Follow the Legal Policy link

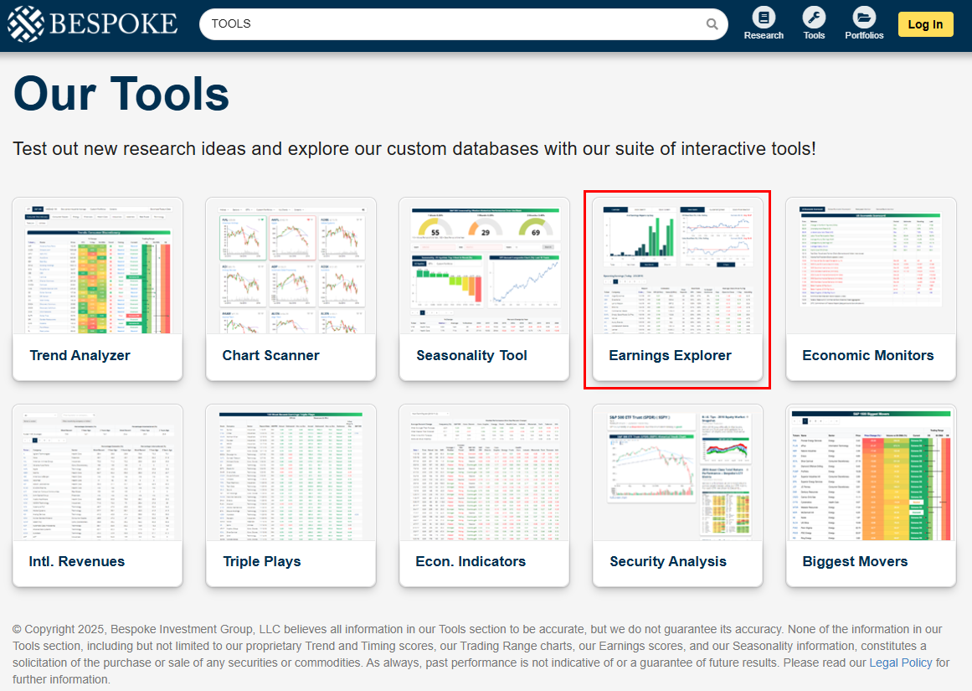(x=900, y=663)
